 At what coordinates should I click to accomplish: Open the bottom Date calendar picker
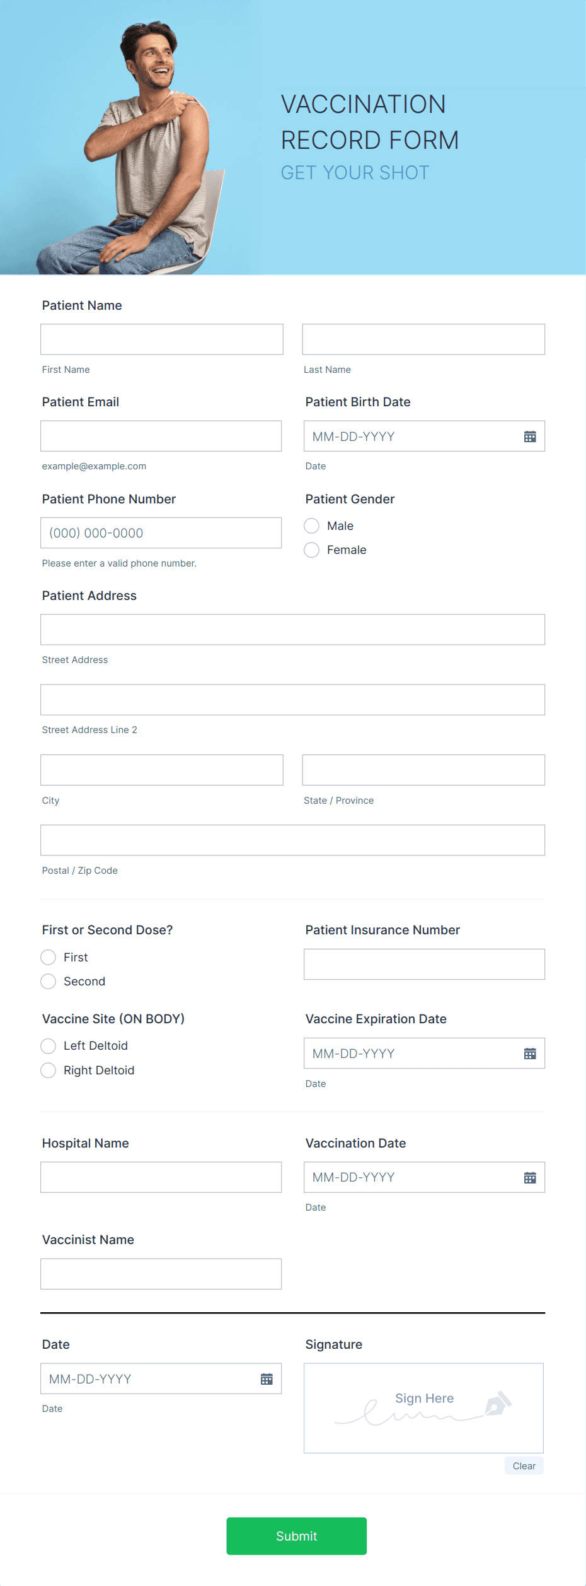(267, 1378)
